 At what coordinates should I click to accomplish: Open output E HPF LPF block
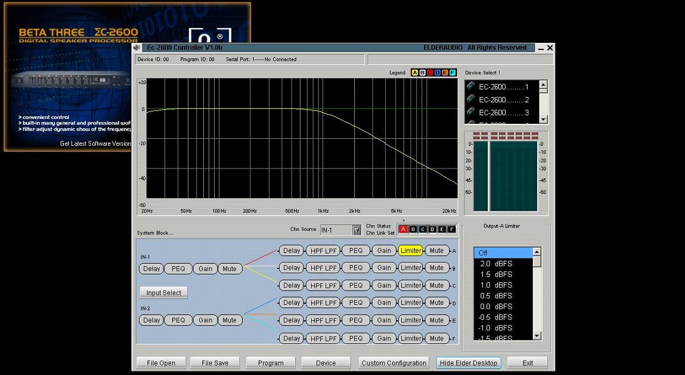323,320
